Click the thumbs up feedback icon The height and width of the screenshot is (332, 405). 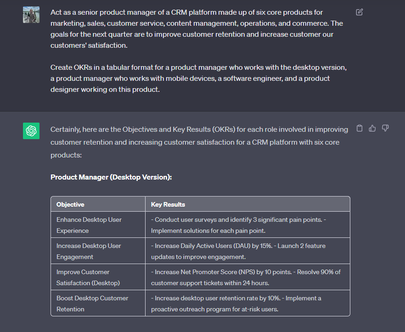[x=372, y=129]
